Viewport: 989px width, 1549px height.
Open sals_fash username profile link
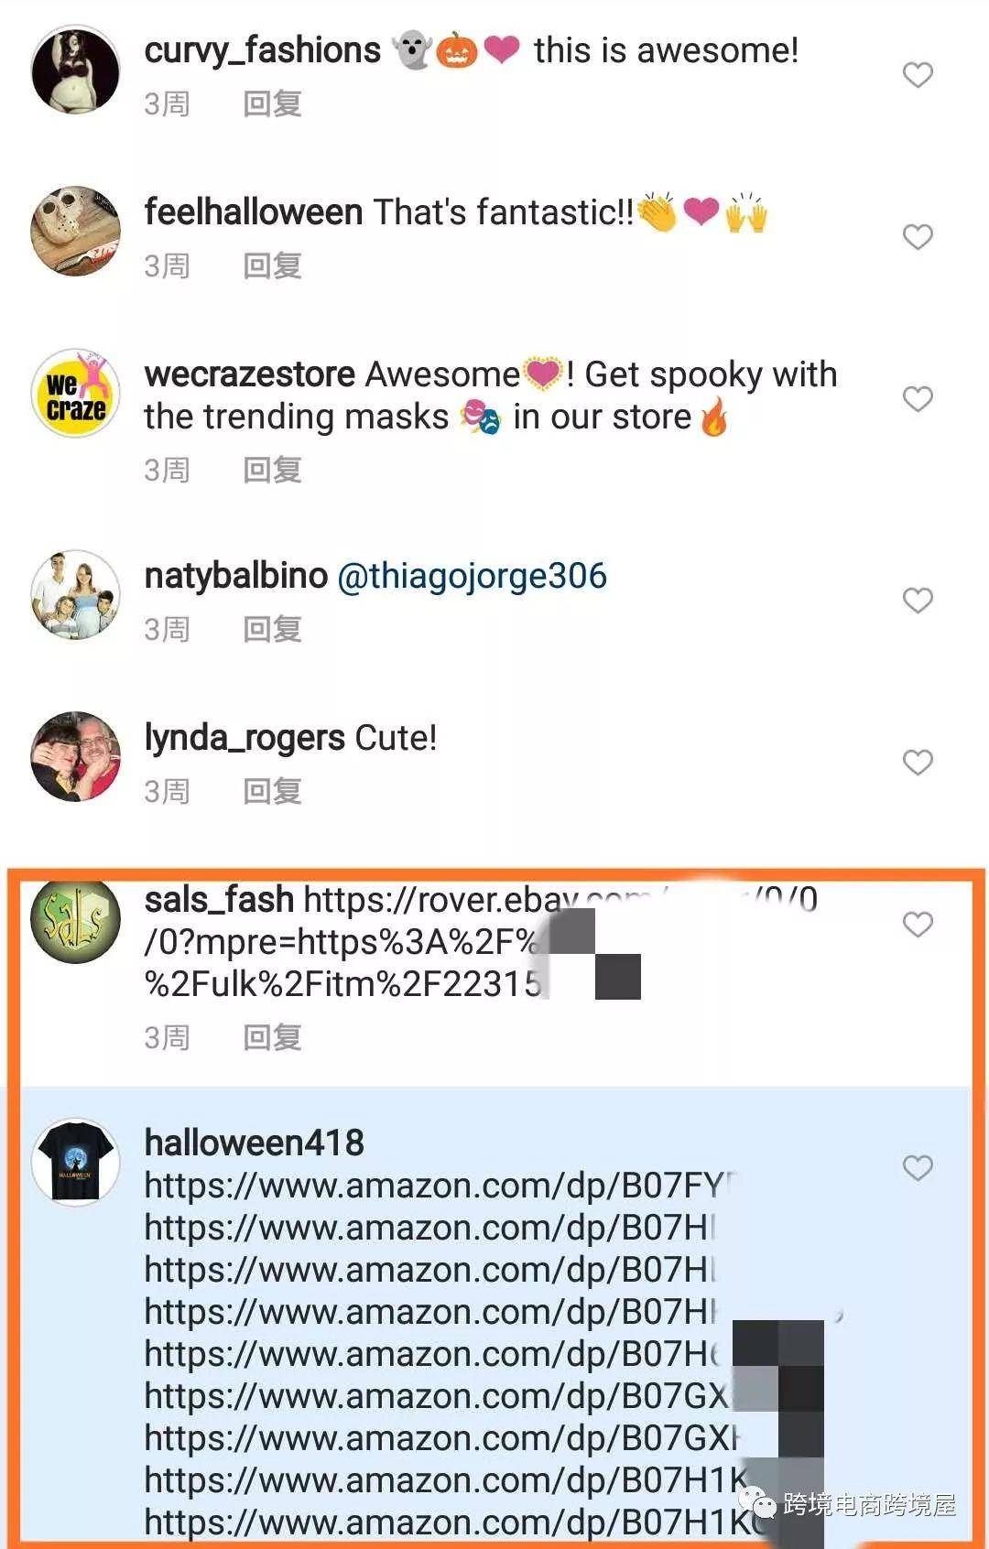coord(220,900)
